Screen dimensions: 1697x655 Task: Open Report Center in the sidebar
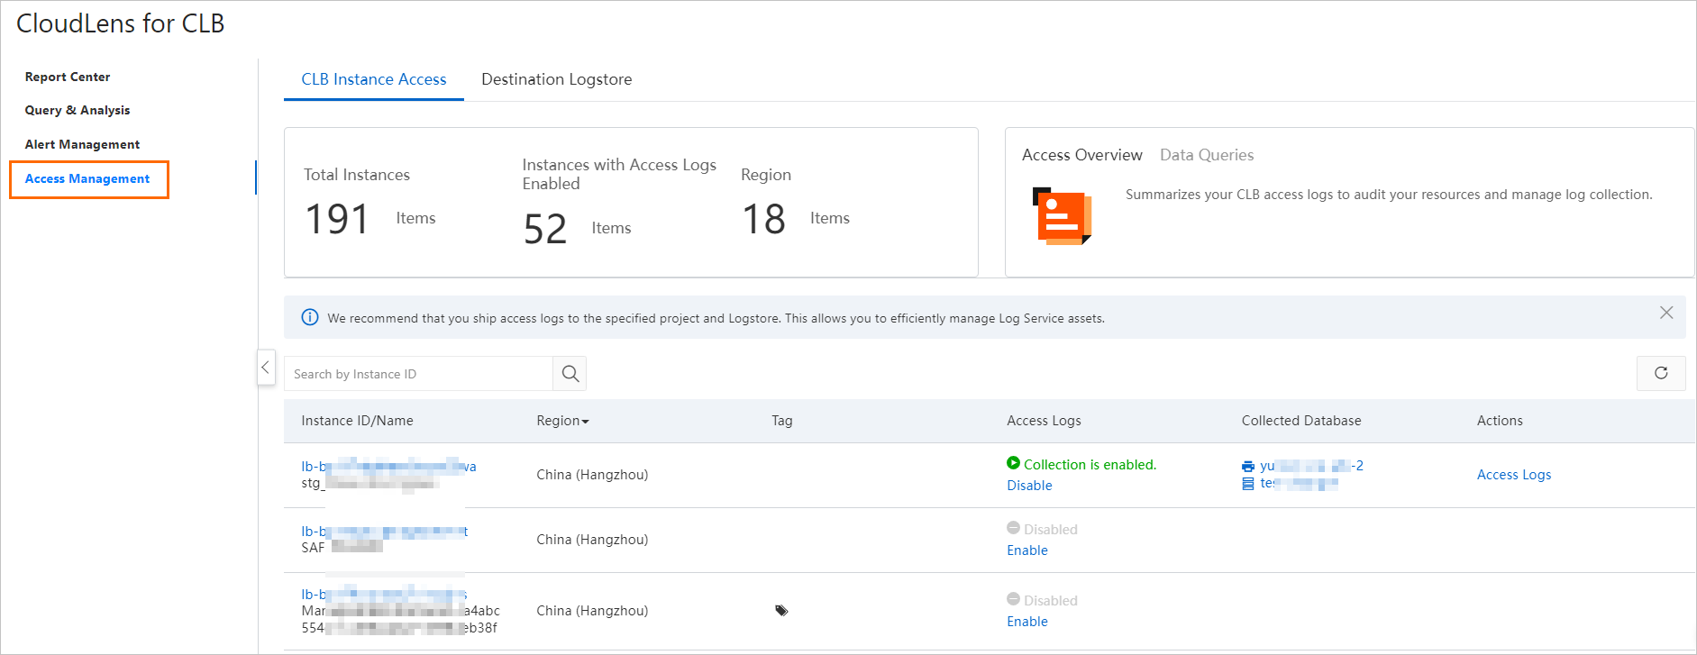pos(68,77)
